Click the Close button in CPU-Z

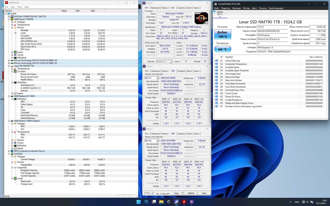point(204,193)
